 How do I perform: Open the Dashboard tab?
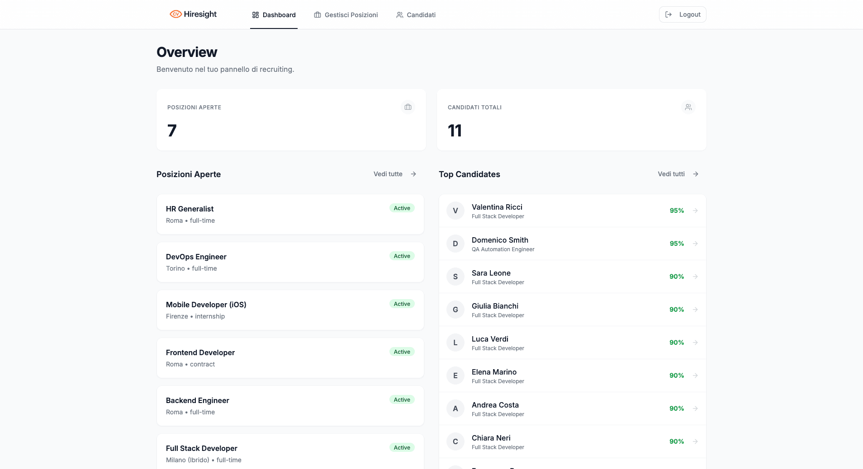tap(274, 15)
